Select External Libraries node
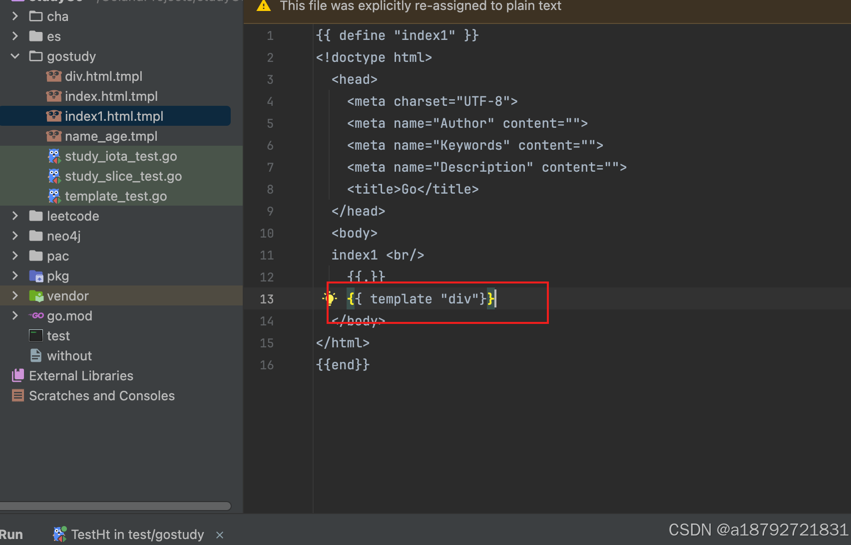 (x=81, y=376)
